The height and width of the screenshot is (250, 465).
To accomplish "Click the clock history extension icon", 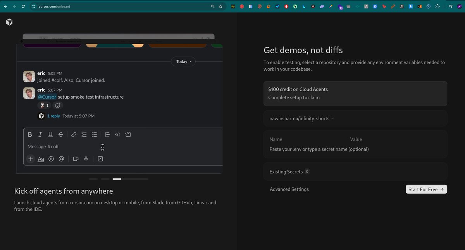I will (429, 7).
